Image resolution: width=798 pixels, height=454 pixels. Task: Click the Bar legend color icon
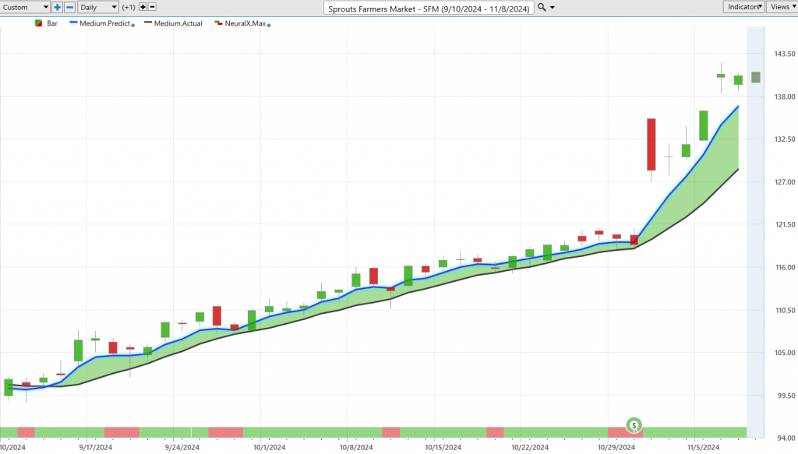(38, 23)
